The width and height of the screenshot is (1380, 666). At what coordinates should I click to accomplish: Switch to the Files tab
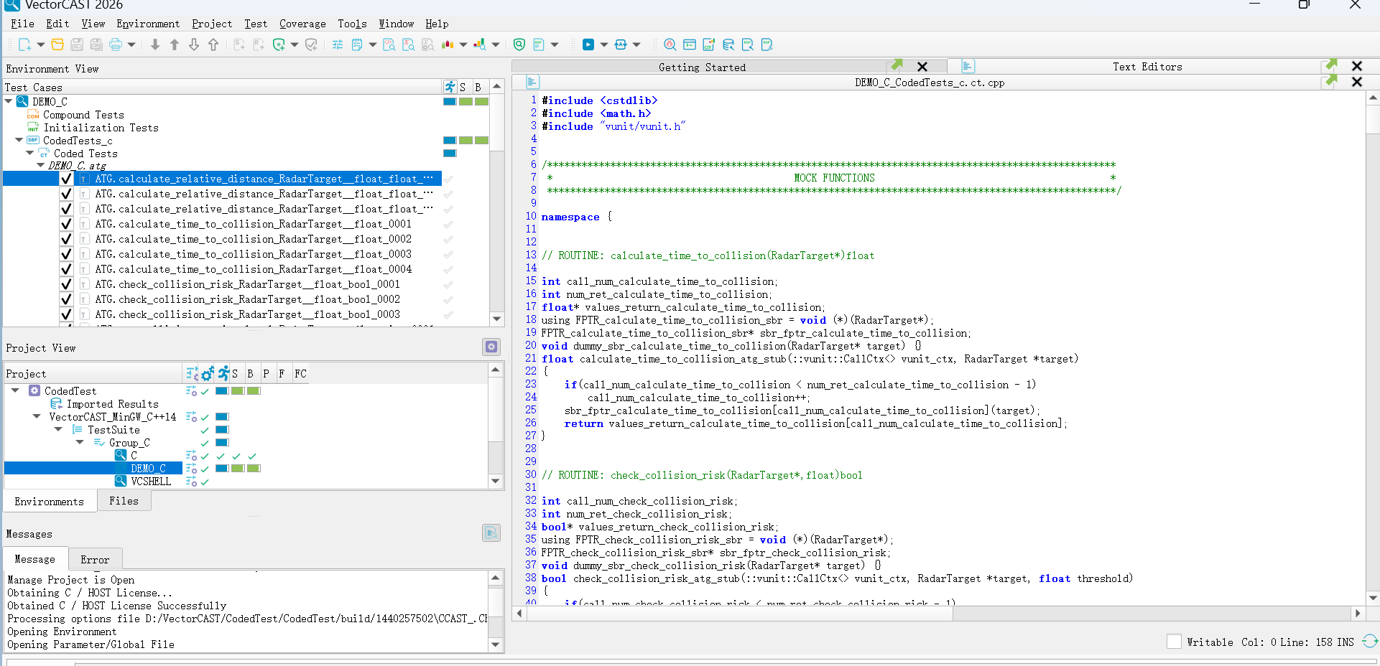(124, 501)
